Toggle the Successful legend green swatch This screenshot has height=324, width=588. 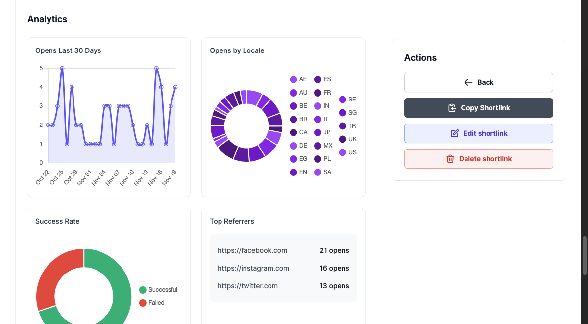143,290
